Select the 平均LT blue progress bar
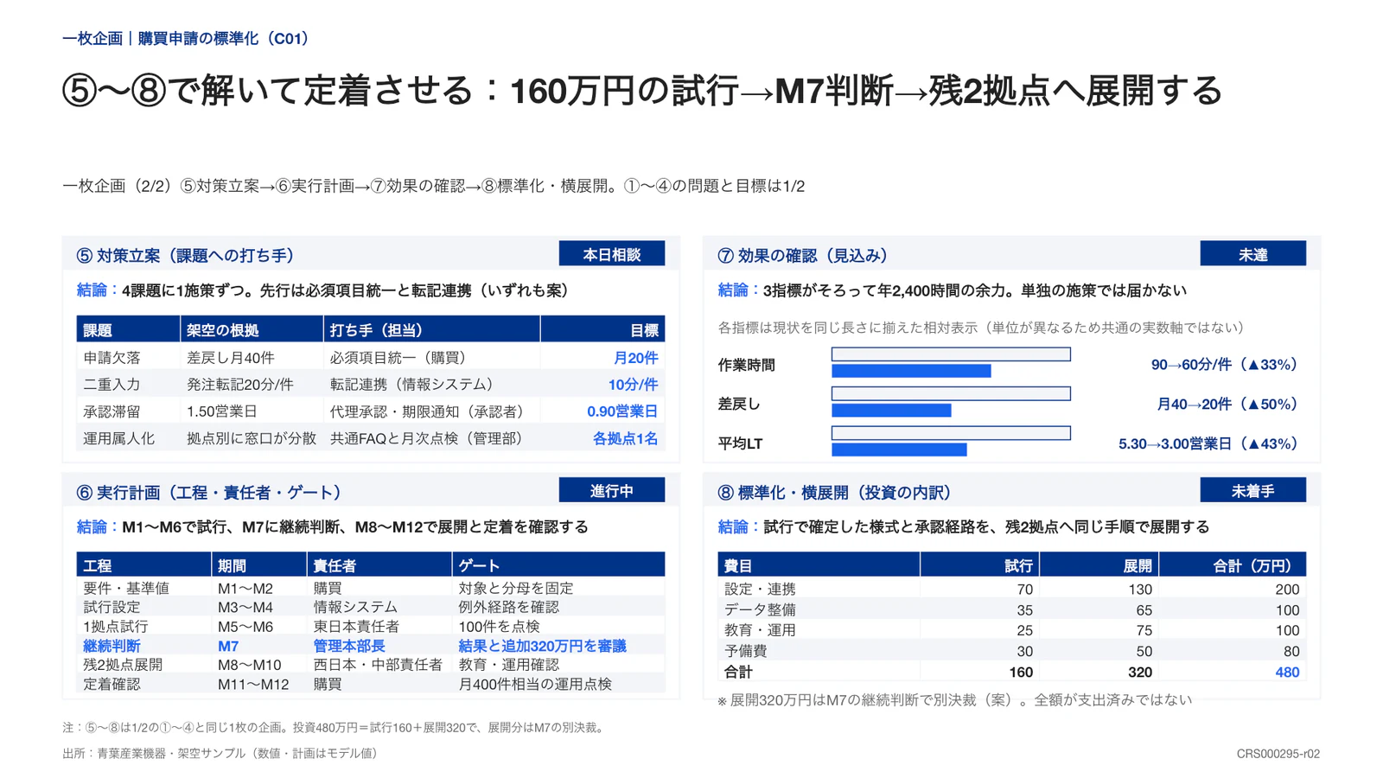1383x778 pixels. pos(899,450)
